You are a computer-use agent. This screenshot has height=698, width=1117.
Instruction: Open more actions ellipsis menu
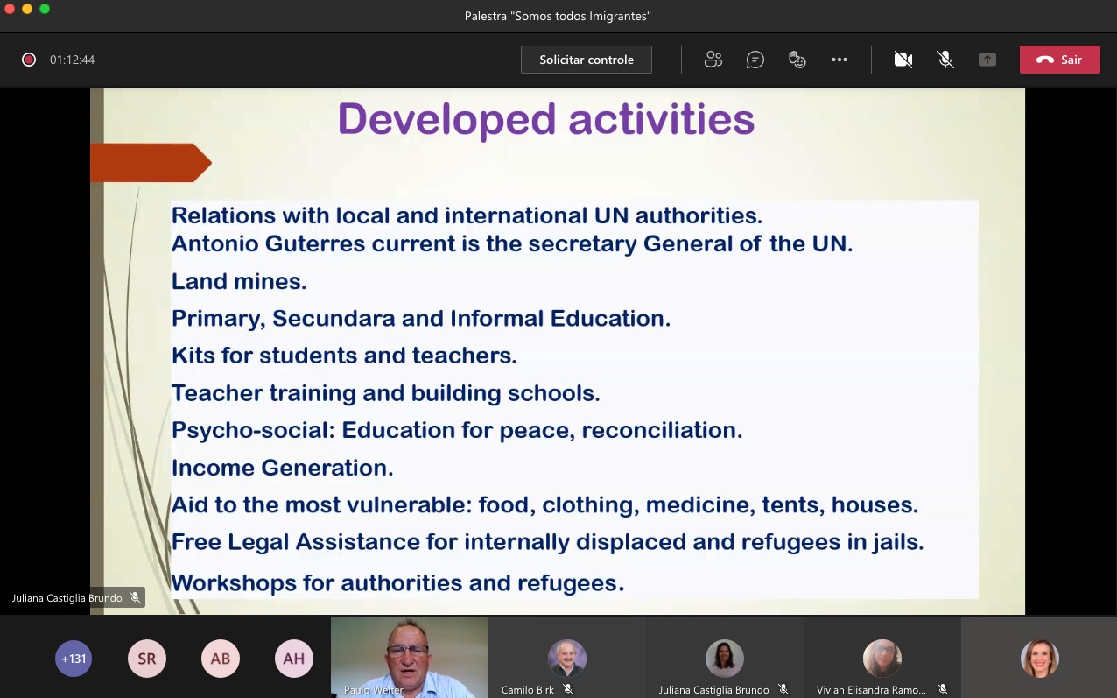(x=840, y=60)
